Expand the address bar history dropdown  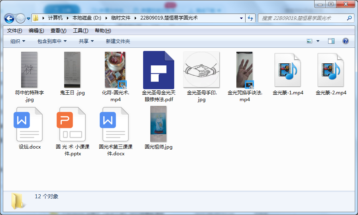coord(241,18)
